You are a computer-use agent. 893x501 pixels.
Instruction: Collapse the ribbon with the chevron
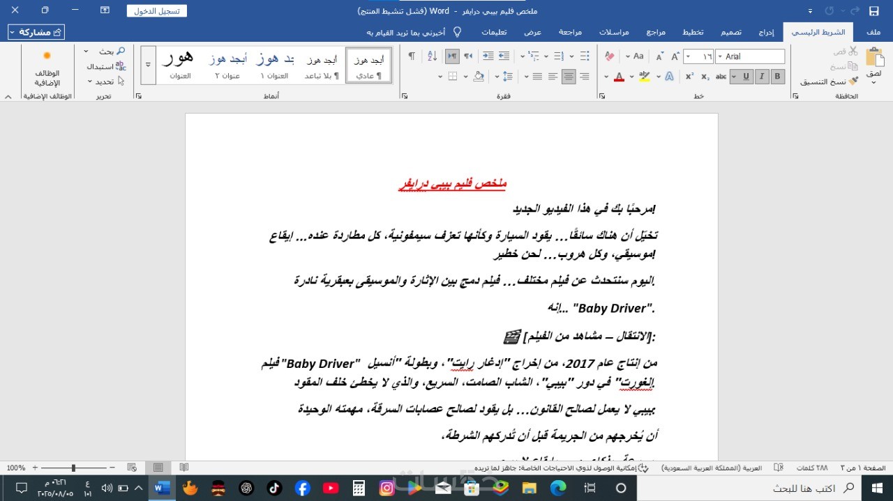click(8, 96)
